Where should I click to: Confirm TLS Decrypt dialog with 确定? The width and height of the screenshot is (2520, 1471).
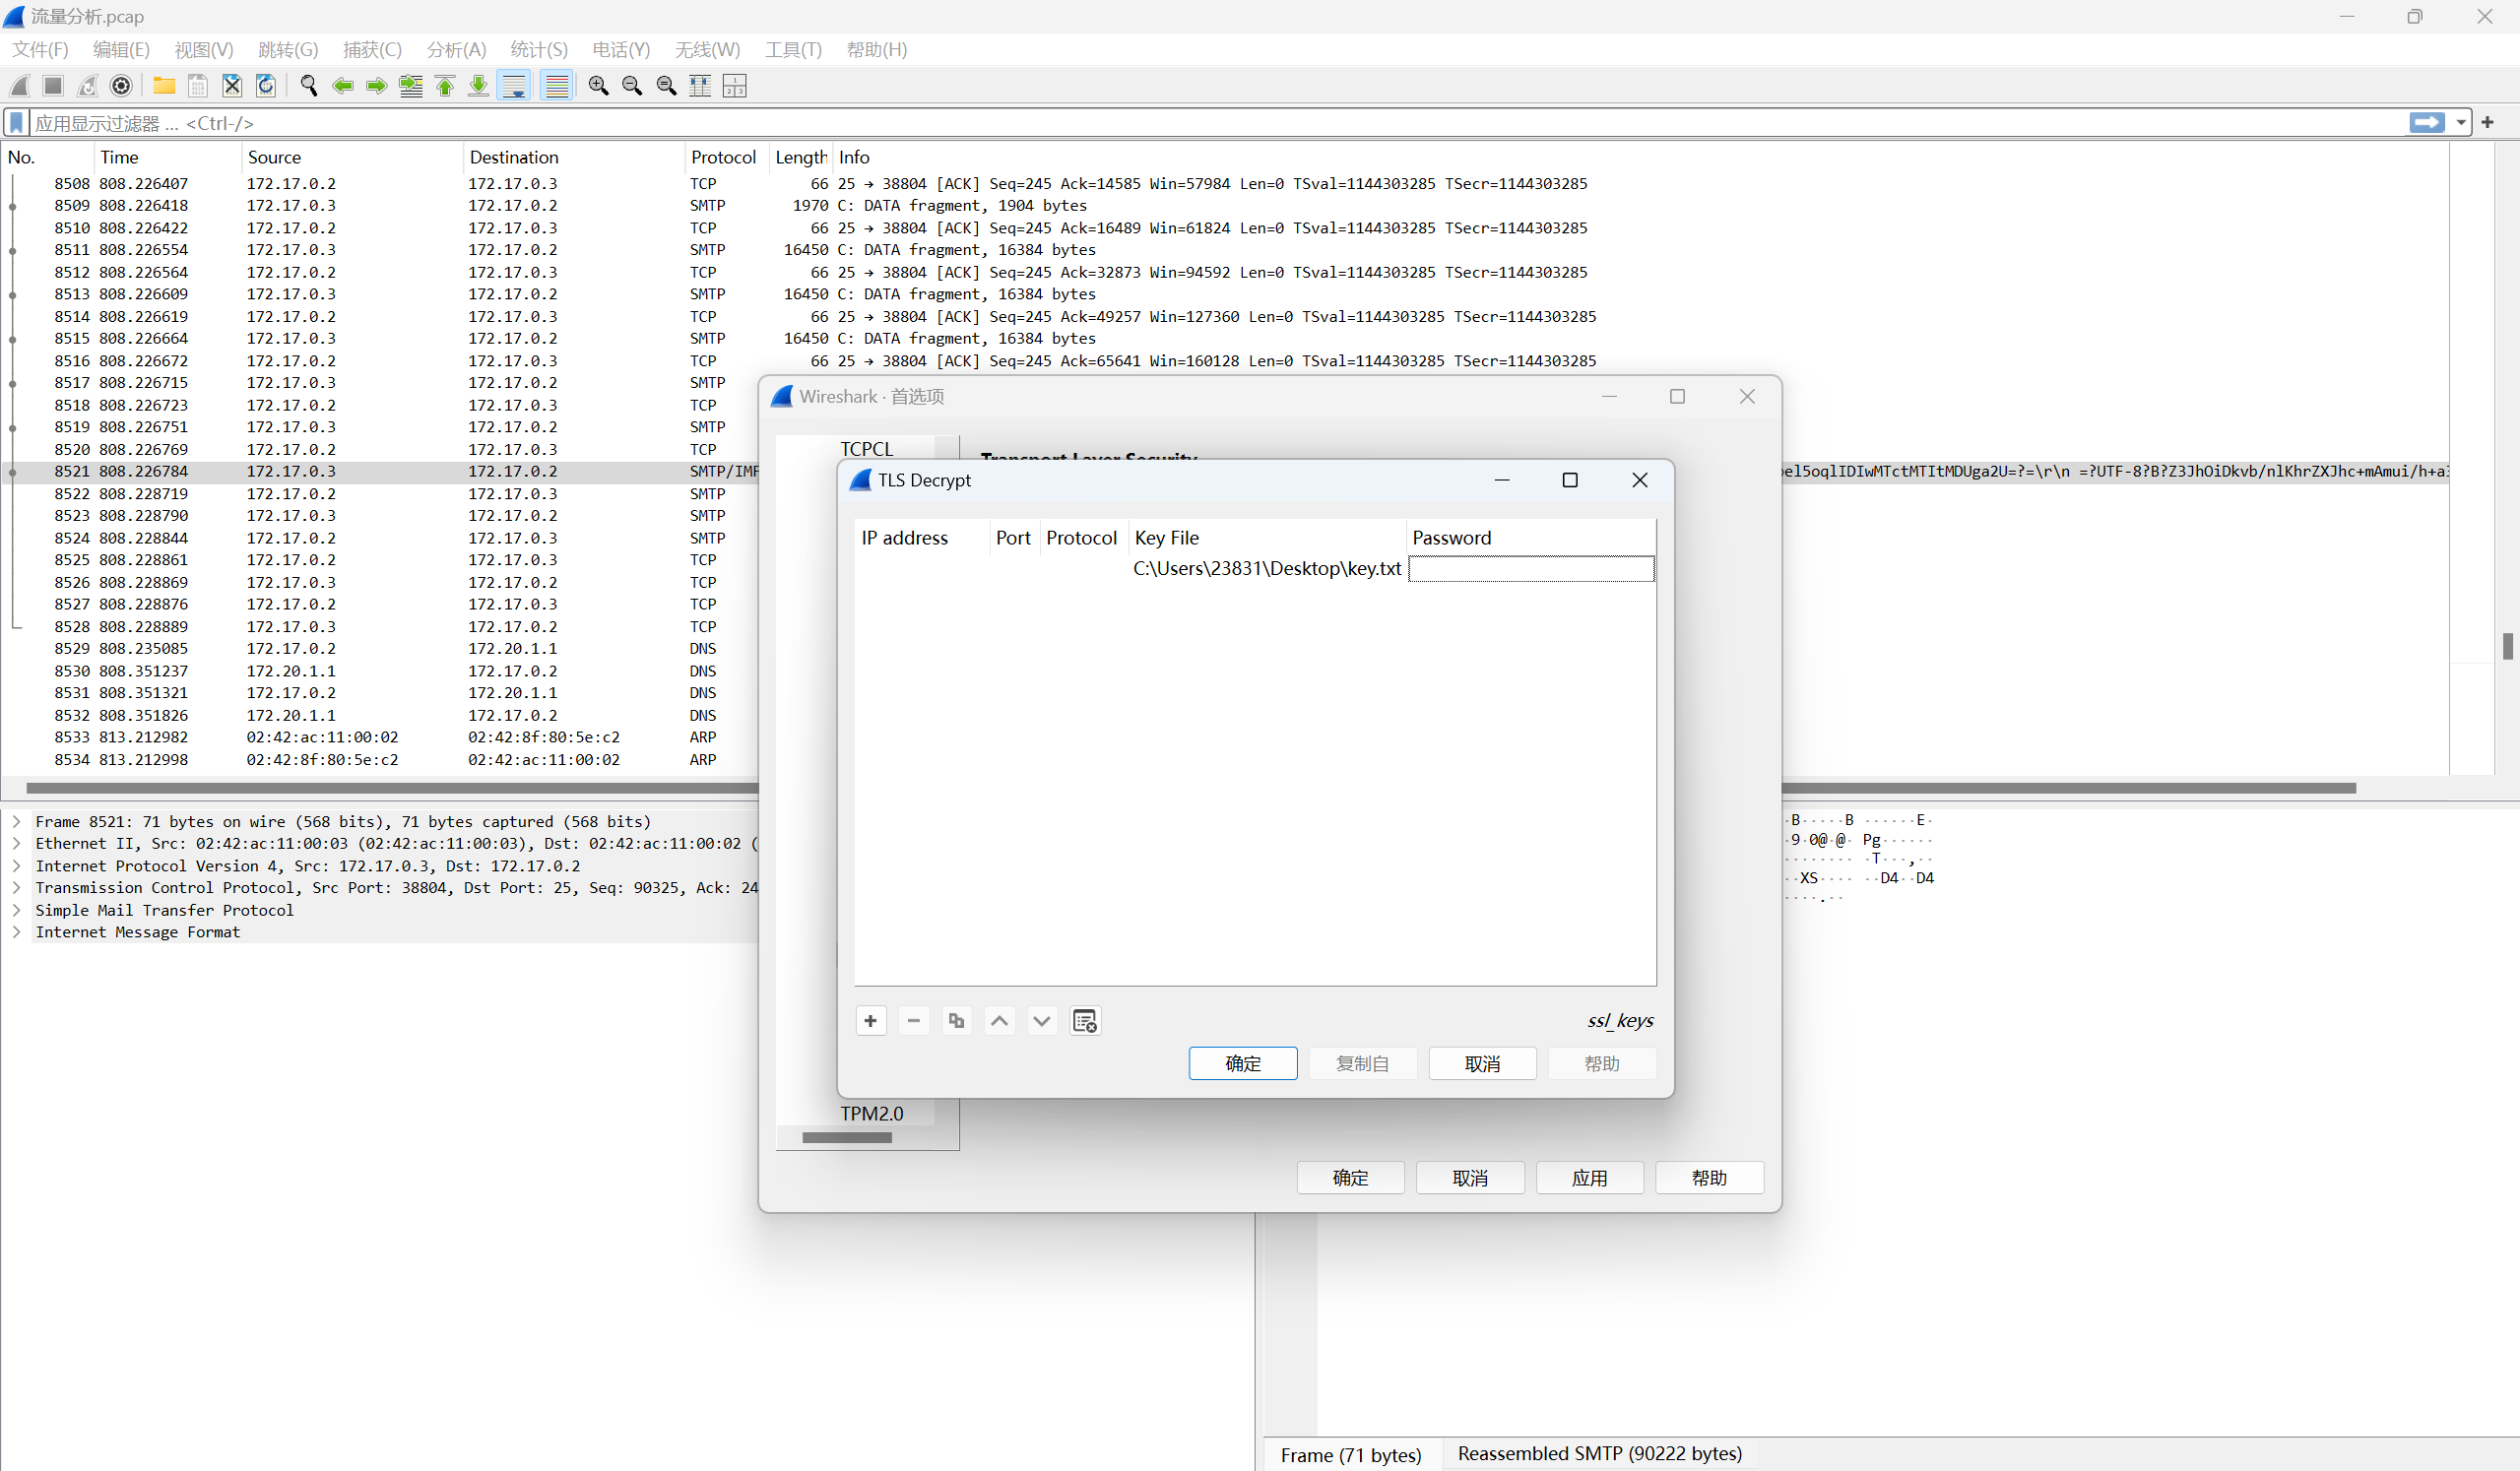(x=1243, y=1063)
